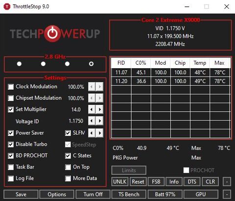Open the Options dialog
Viewport: 235px width, 201px height.
coord(57,194)
